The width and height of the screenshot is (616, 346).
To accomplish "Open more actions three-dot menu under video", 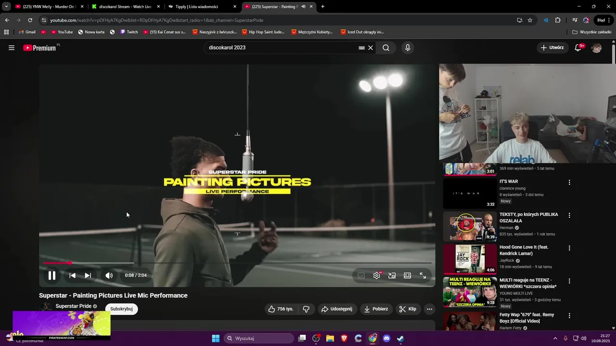I will tap(430, 309).
